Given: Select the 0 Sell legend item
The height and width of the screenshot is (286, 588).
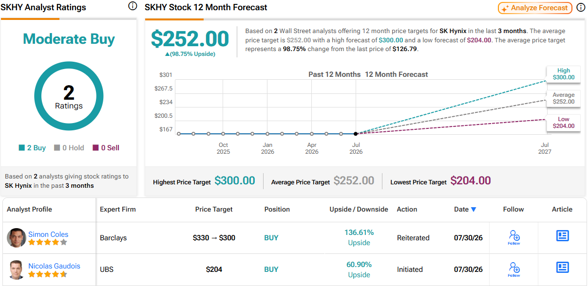Looking at the screenshot, I should tap(106, 148).
